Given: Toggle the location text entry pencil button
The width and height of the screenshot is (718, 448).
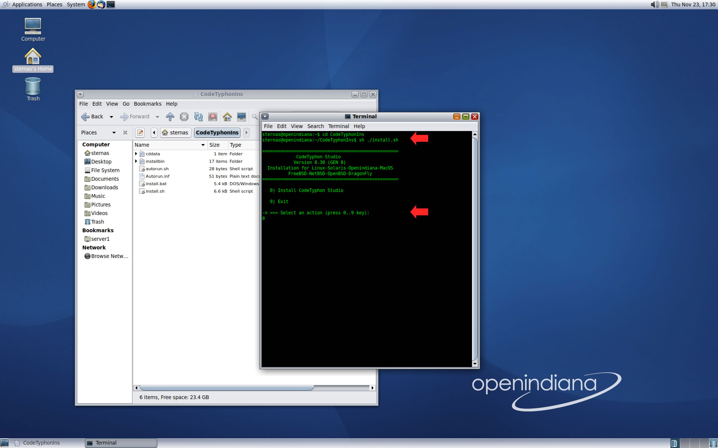Looking at the screenshot, I should click(140, 133).
